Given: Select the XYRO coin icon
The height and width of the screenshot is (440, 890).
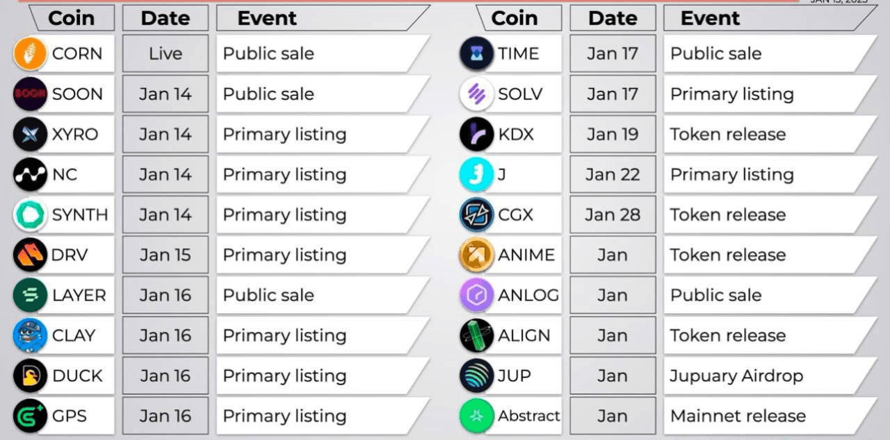Looking at the screenshot, I should pos(30,134).
